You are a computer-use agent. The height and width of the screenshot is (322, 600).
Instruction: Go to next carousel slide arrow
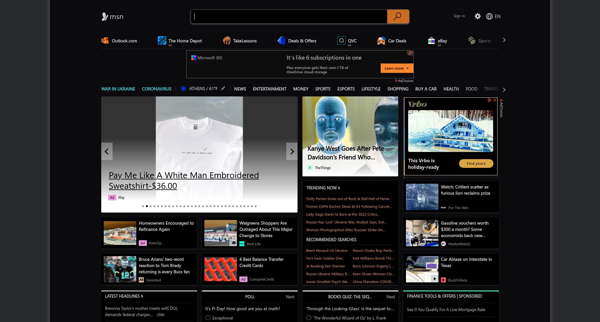pos(292,151)
